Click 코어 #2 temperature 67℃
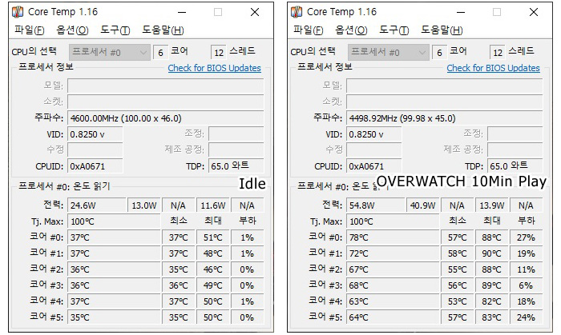Screen dimensions: 561x335 coord(393,269)
